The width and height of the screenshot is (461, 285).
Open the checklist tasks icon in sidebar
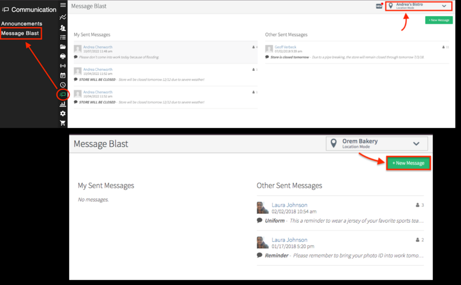point(63,37)
